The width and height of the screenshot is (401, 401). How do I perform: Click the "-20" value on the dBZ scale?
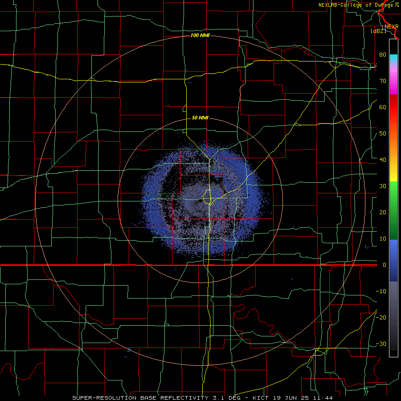(381, 317)
